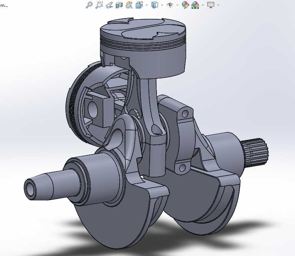Select the splined shaft end of crankshaft
The height and width of the screenshot is (256, 295).
coord(255,153)
